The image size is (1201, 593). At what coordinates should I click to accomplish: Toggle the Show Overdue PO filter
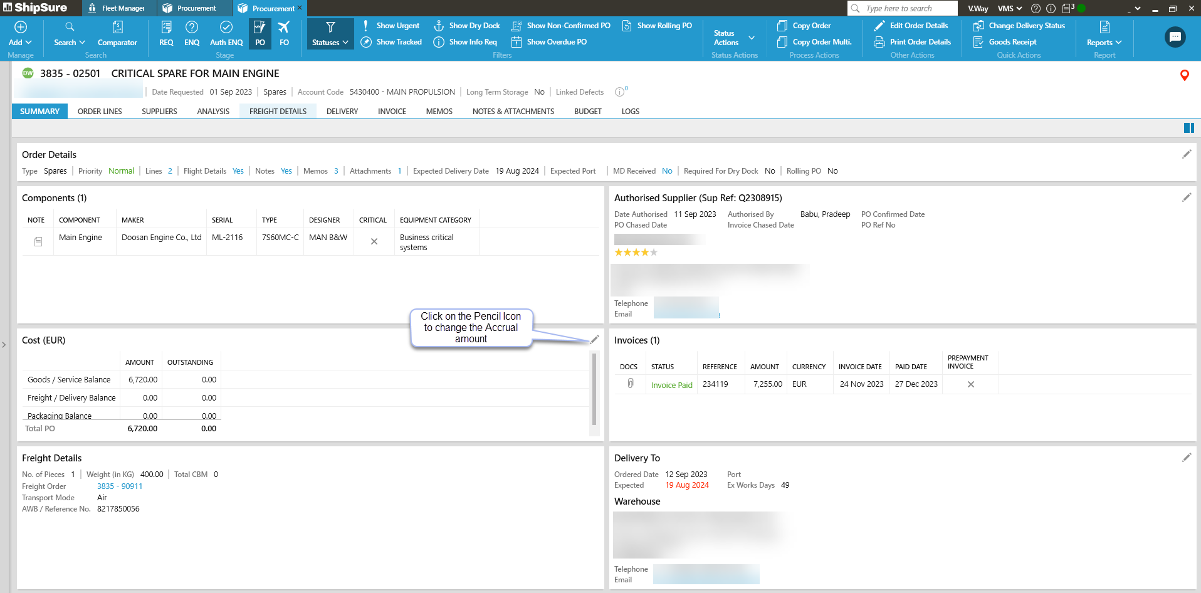(x=550, y=42)
